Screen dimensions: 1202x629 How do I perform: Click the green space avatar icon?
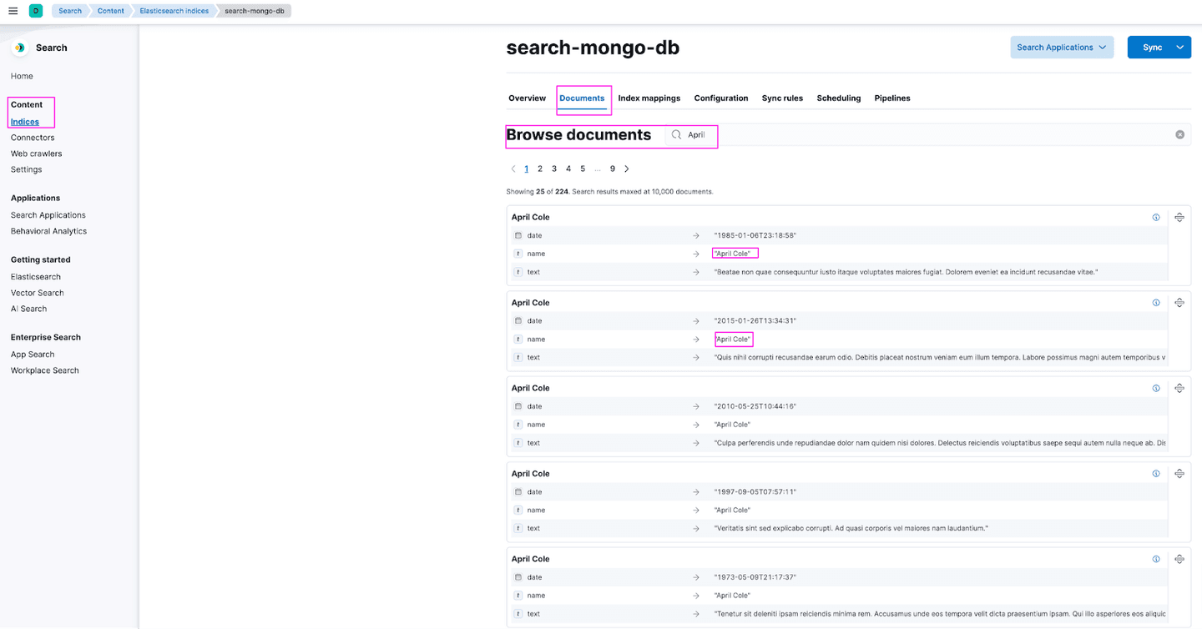36,11
